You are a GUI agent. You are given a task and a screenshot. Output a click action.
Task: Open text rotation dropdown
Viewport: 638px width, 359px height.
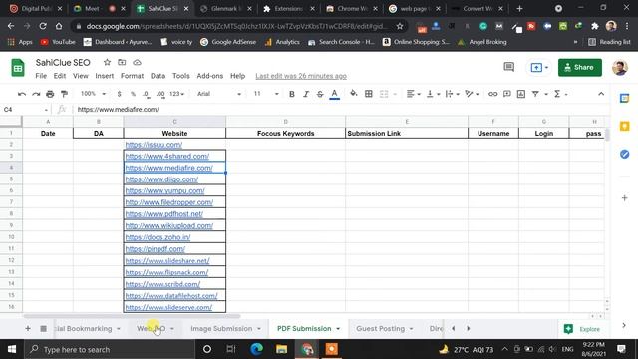click(472, 94)
